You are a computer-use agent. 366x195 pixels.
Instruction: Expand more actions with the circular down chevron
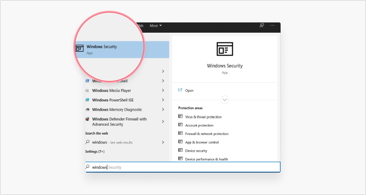click(x=225, y=100)
